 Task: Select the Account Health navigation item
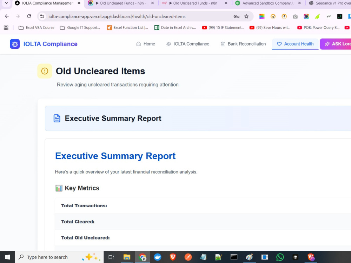(x=295, y=44)
